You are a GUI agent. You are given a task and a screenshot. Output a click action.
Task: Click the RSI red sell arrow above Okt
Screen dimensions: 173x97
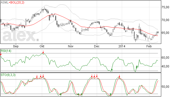(x=43, y=52)
